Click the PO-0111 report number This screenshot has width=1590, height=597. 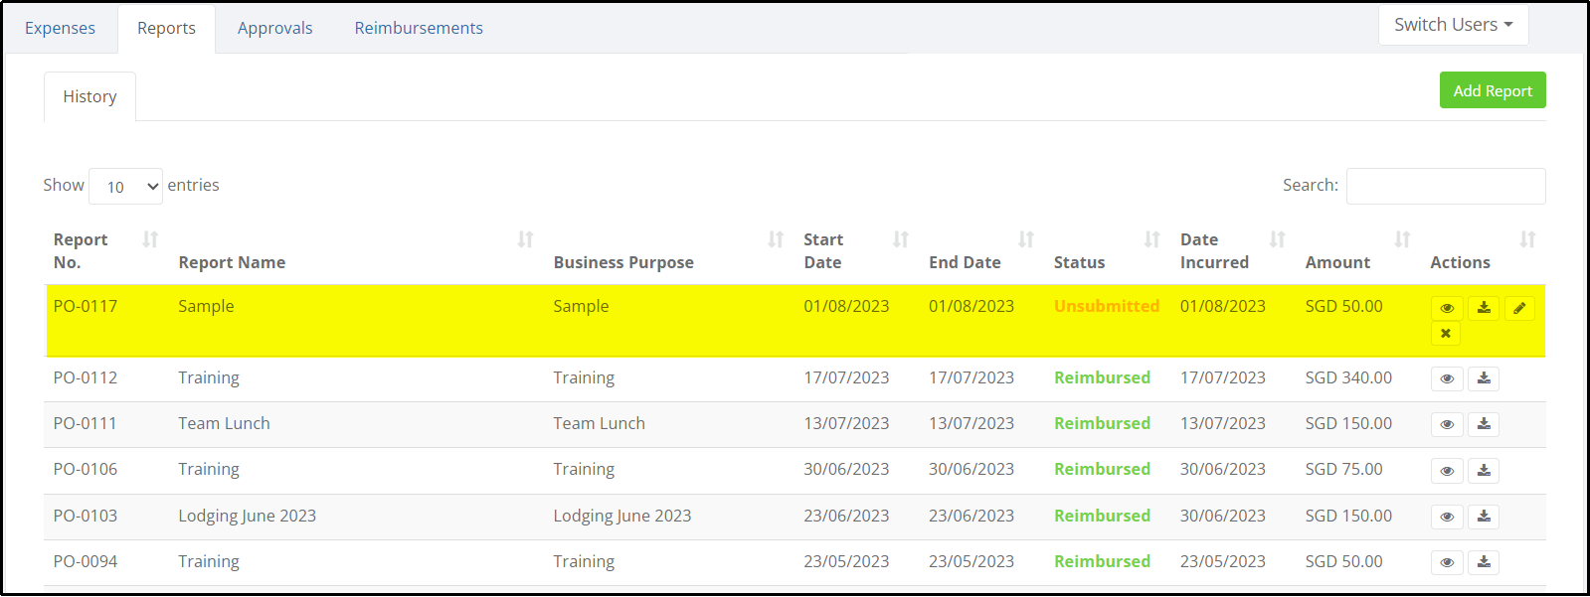(86, 423)
